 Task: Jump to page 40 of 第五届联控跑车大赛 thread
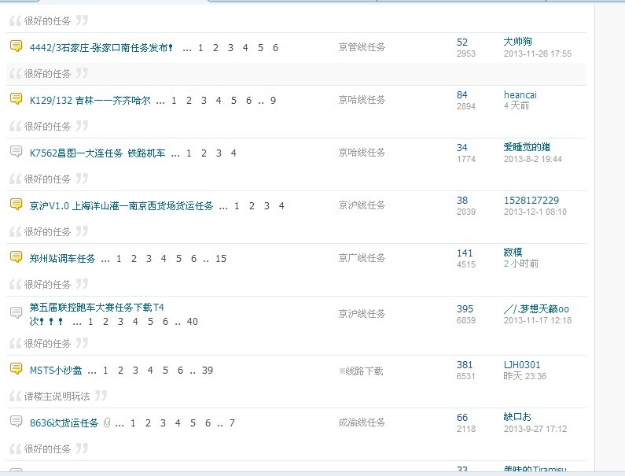coord(193,322)
